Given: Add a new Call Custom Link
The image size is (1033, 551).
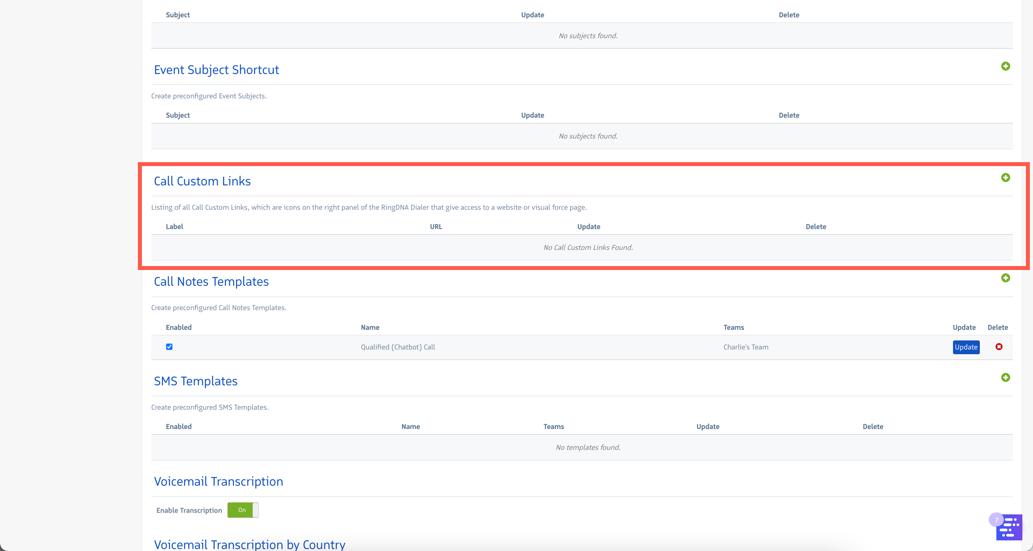Looking at the screenshot, I should click(x=1005, y=178).
